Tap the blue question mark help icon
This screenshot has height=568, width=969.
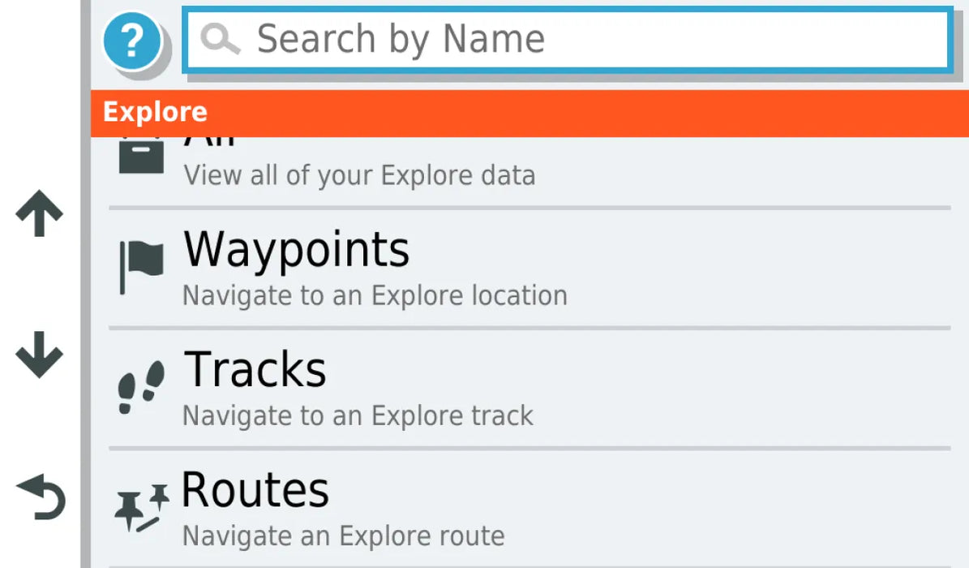tap(132, 39)
